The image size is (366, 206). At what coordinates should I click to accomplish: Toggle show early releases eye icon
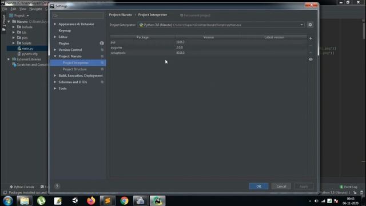311,60
